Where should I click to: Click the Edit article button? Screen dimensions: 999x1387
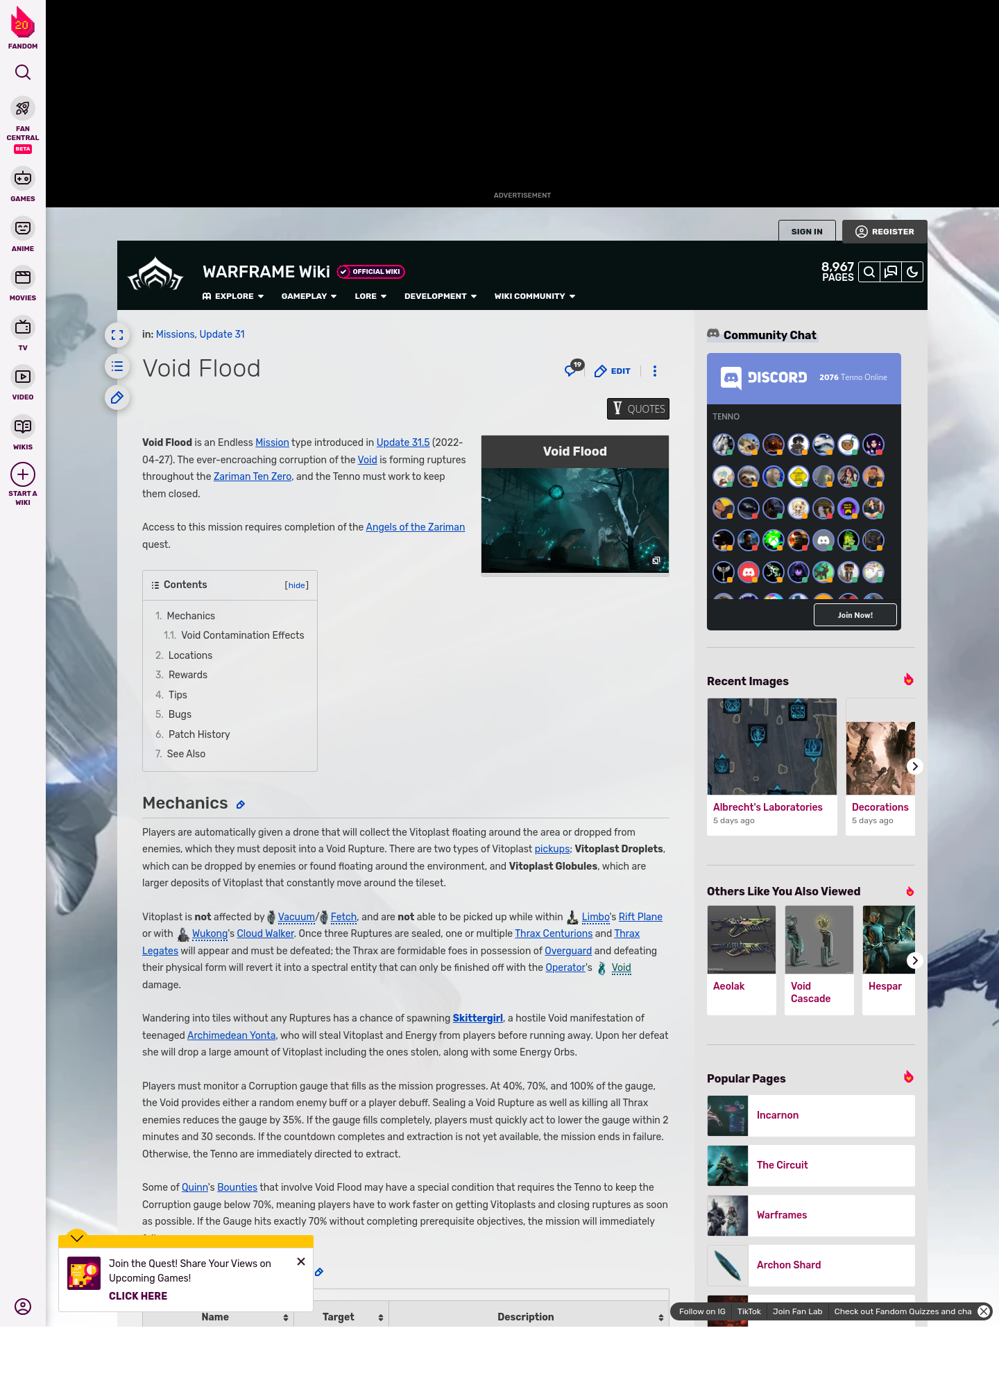pos(613,371)
